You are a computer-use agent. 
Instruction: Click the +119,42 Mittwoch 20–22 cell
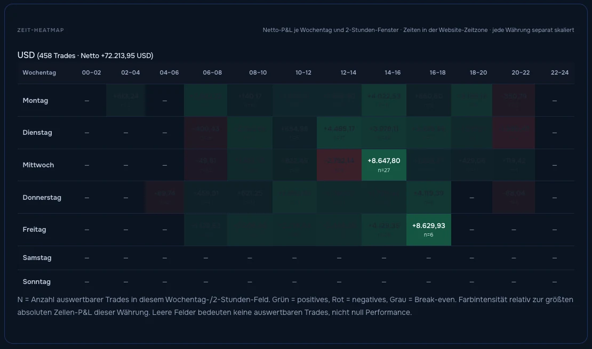tap(514, 165)
